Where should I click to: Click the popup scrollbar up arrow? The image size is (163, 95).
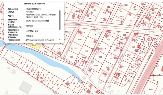click(x=60, y=9)
